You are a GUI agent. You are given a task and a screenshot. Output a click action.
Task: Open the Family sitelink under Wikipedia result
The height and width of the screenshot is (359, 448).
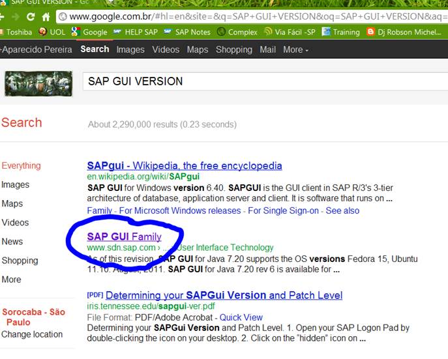[x=99, y=210]
